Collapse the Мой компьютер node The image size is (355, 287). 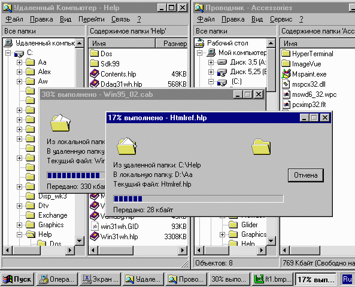(x=200, y=53)
